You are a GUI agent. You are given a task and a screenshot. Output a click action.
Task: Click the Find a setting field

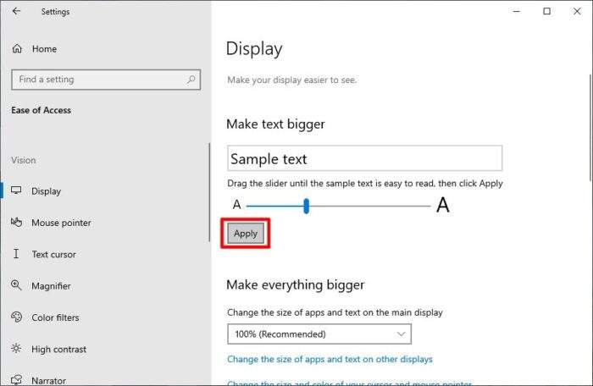point(106,80)
